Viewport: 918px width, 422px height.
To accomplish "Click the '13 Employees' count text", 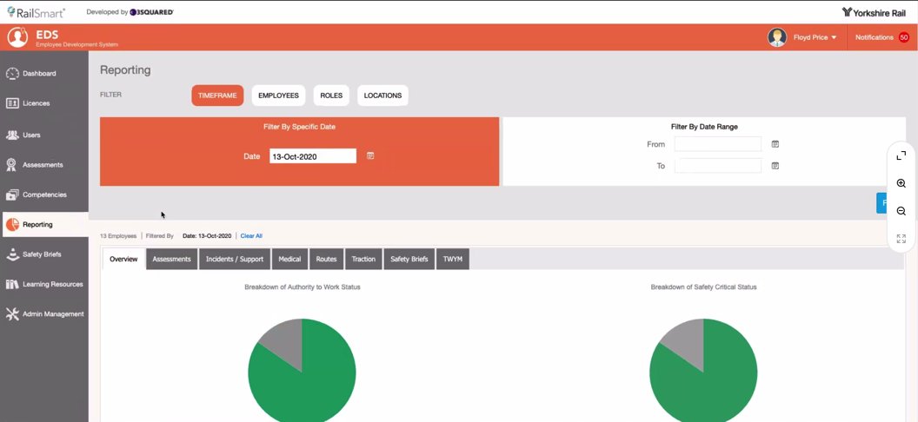I will click(x=118, y=236).
